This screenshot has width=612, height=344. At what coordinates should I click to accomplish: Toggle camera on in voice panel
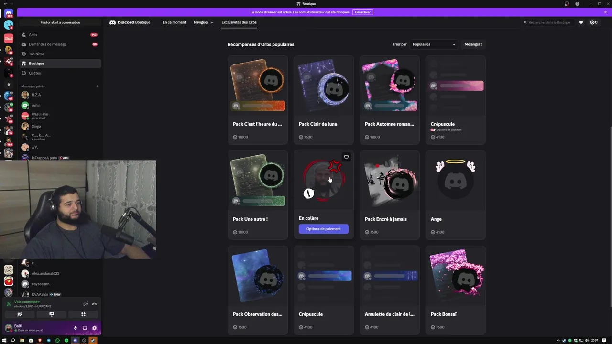pyautogui.click(x=20, y=314)
